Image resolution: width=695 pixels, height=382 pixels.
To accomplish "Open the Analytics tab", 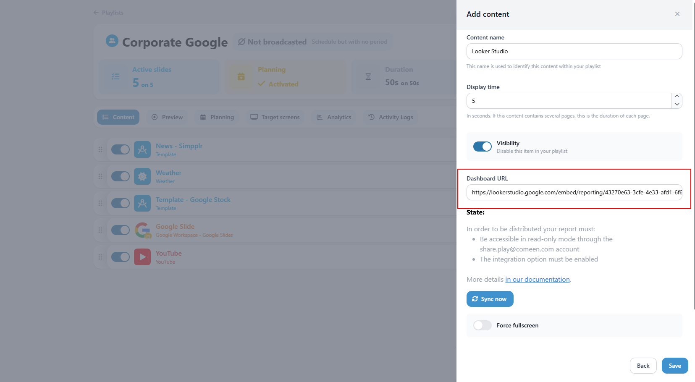I will click(334, 117).
